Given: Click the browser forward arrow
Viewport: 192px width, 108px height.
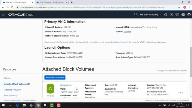Looking at the screenshot, I should tap(7, 7).
